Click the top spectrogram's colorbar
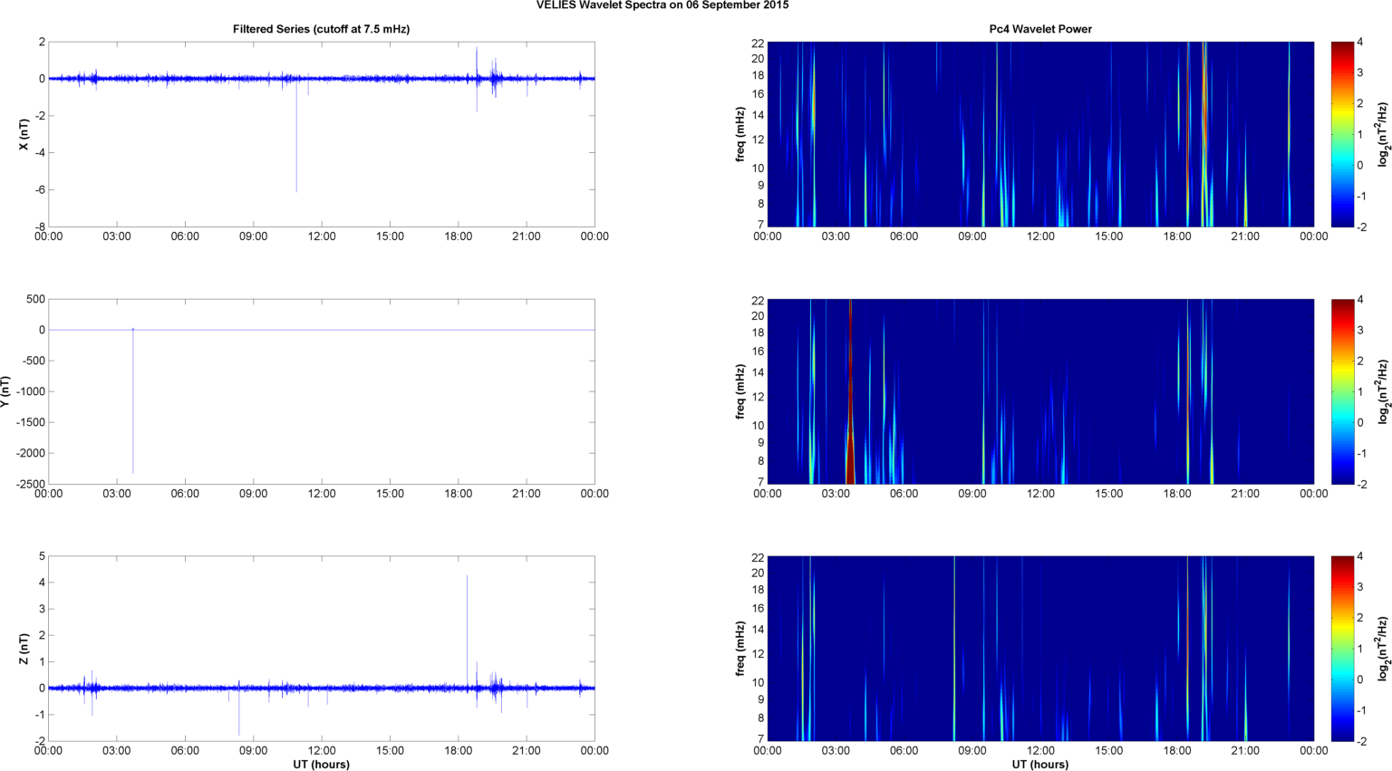The image size is (1392, 771). click(1342, 134)
